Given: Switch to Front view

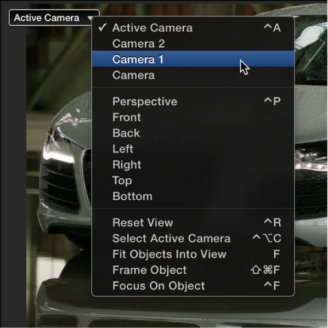Looking at the screenshot, I should (x=193, y=117).
